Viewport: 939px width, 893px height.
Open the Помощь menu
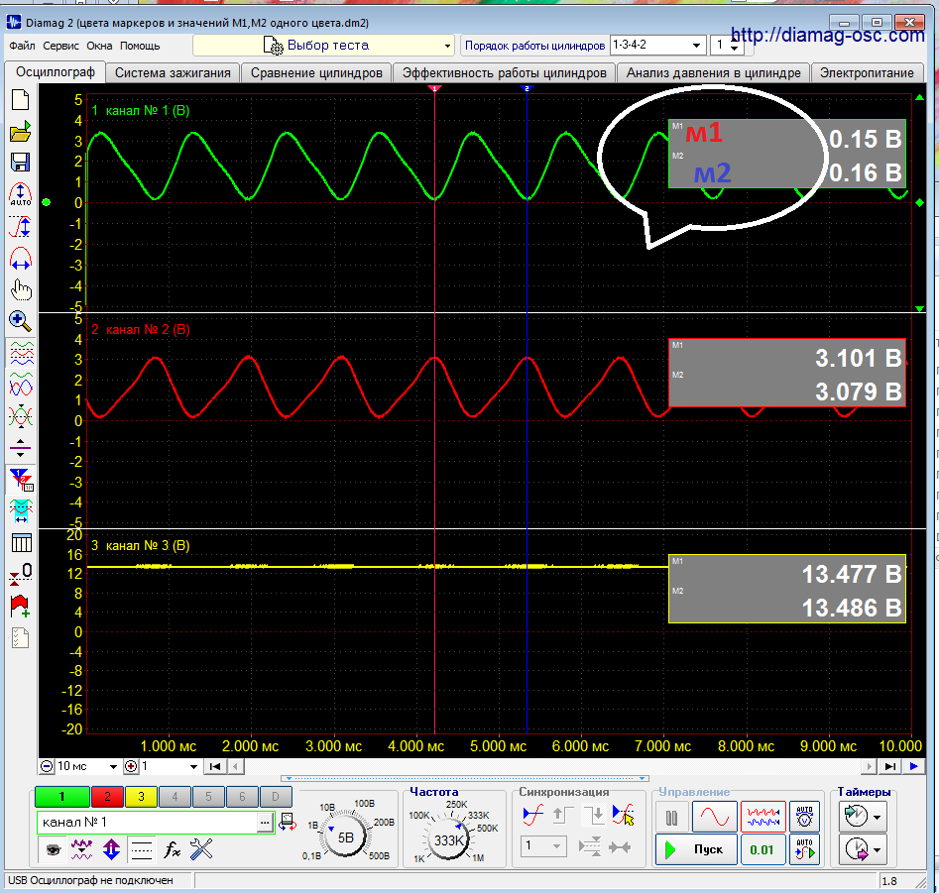click(140, 46)
